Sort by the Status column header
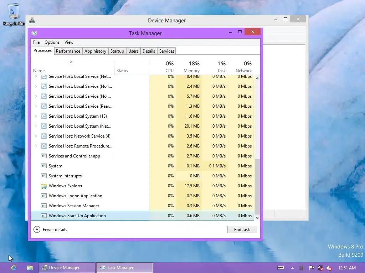The width and height of the screenshot is (365, 273). (x=132, y=67)
